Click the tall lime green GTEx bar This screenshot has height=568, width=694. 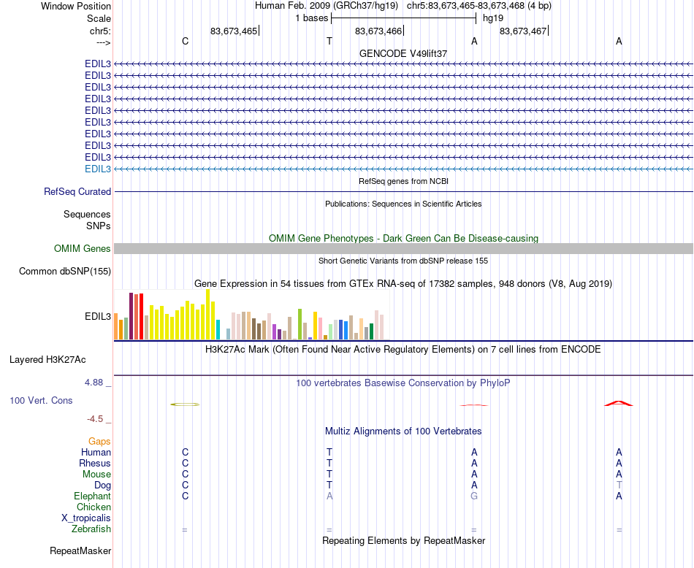pos(300,324)
